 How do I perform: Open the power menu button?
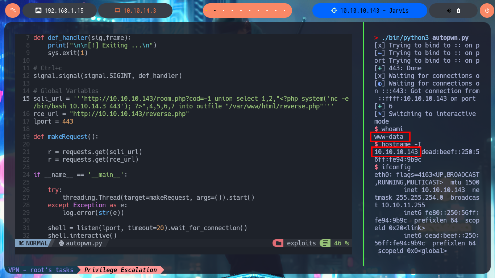pyautogui.click(x=487, y=11)
